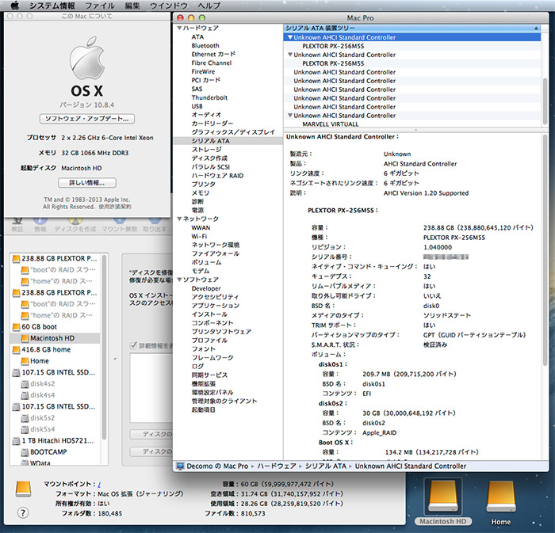Select ファイアウォール under ネットワーク
This screenshot has width=555, height=533.
[x=216, y=253]
